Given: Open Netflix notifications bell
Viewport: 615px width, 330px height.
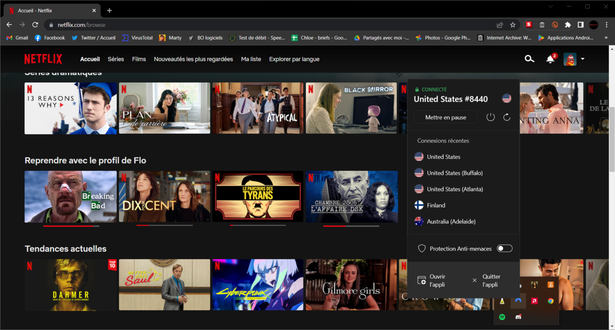Looking at the screenshot, I should point(550,59).
